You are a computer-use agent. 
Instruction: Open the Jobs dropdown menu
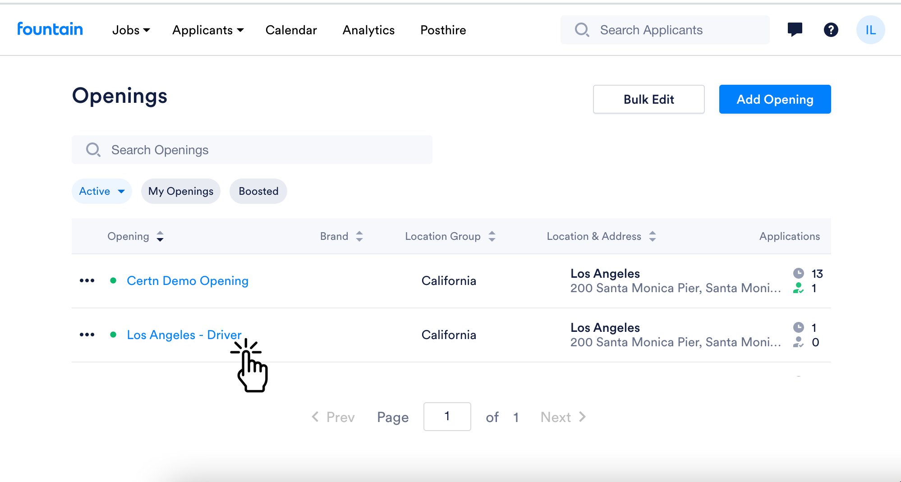click(131, 30)
